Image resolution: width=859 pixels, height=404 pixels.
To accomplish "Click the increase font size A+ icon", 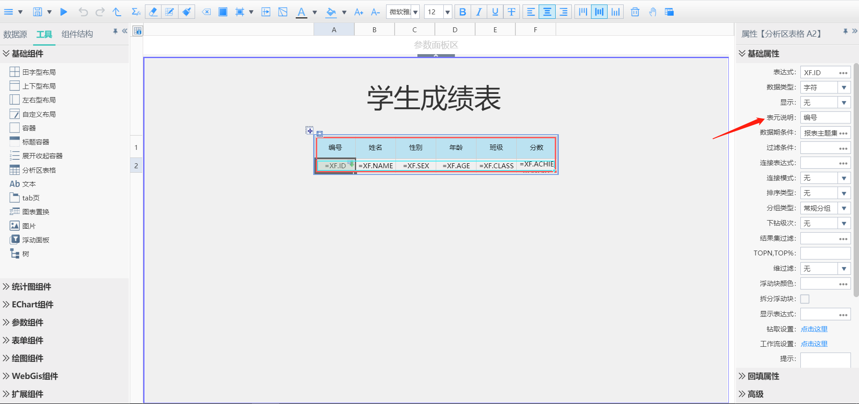I will coord(358,12).
